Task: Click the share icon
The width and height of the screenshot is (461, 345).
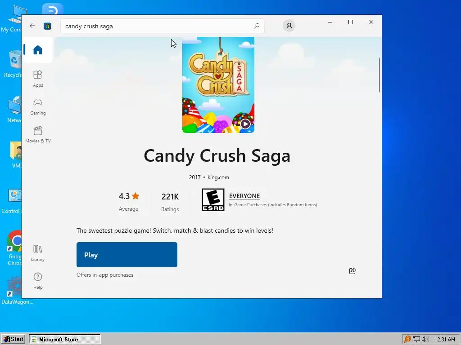Action: click(x=353, y=271)
